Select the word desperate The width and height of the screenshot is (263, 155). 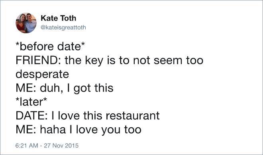[x=42, y=75]
